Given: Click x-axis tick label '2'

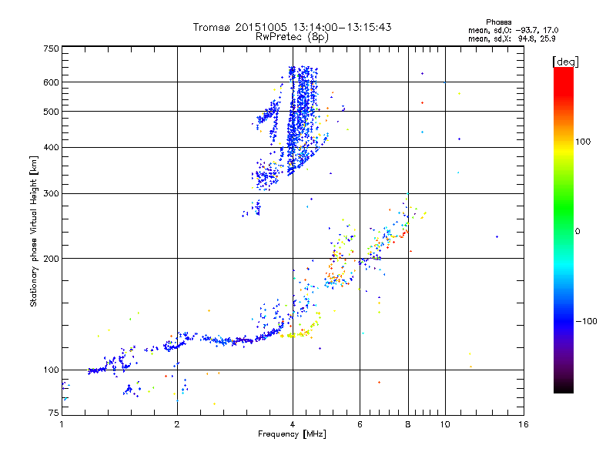Looking at the screenshot, I should pos(177,424).
